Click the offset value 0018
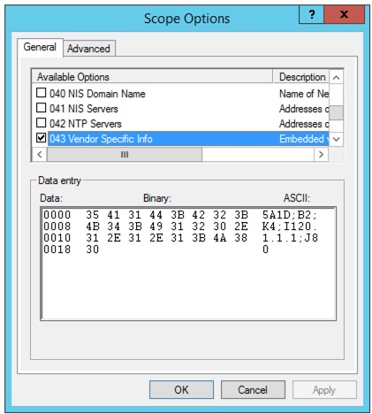 [x=57, y=249]
